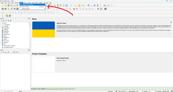
Task: Open the Layer menu
Action: point(12,3)
